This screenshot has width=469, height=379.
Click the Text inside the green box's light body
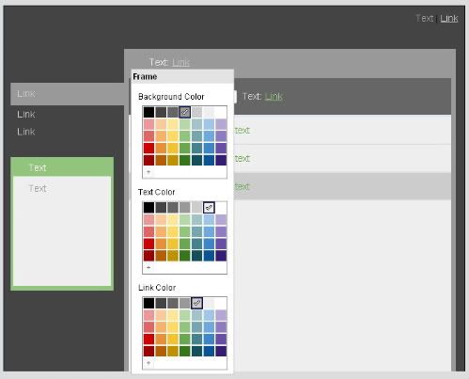(38, 188)
